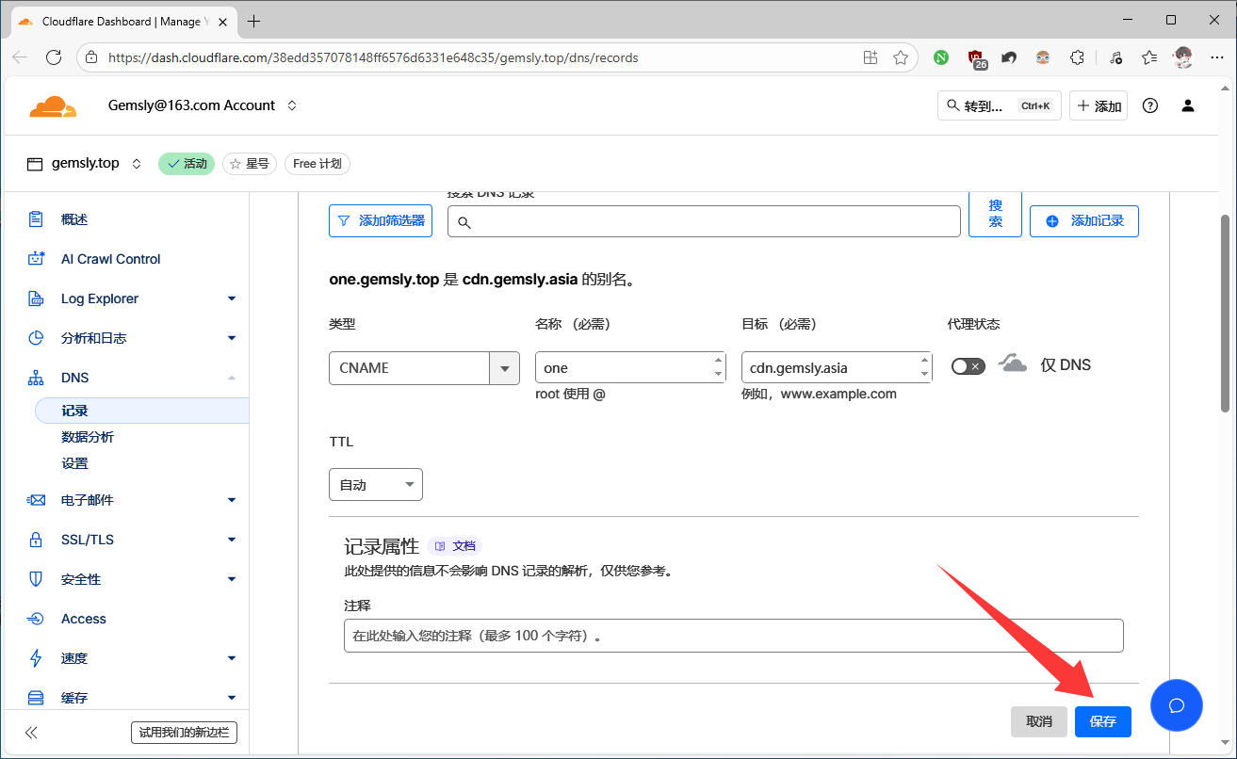Image resolution: width=1237 pixels, height=759 pixels.
Task: Click the page vertical scrollbar
Action: pyautogui.click(x=1225, y=311)
